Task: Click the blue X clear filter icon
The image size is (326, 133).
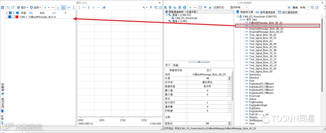Action: click(289, 7)
